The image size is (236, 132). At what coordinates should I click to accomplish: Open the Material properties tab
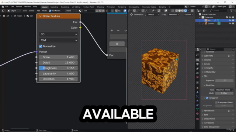pyautogui.click(x=198, y=114)
